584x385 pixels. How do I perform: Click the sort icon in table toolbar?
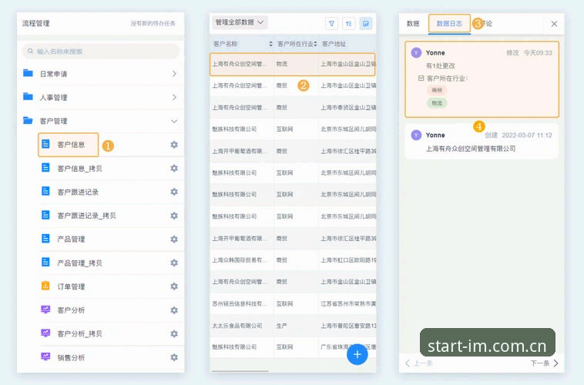coord(348,23)
